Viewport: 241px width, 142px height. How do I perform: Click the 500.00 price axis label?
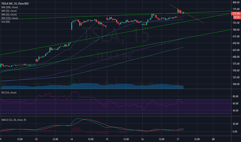point(236,84)
